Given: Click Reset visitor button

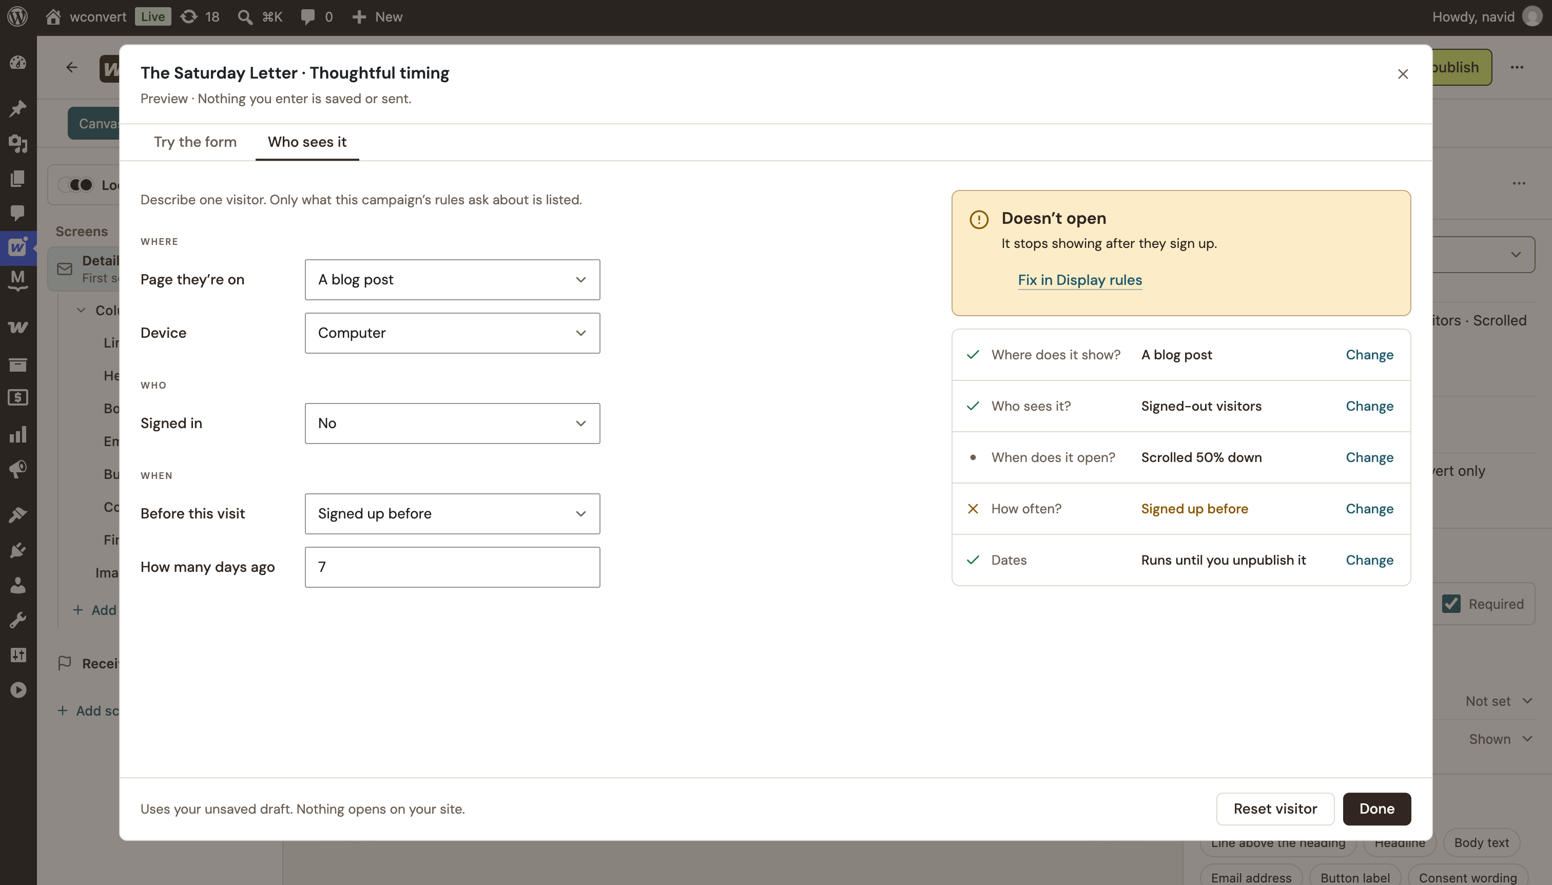Looking at the screenshot, I should tap(1275, 809).
